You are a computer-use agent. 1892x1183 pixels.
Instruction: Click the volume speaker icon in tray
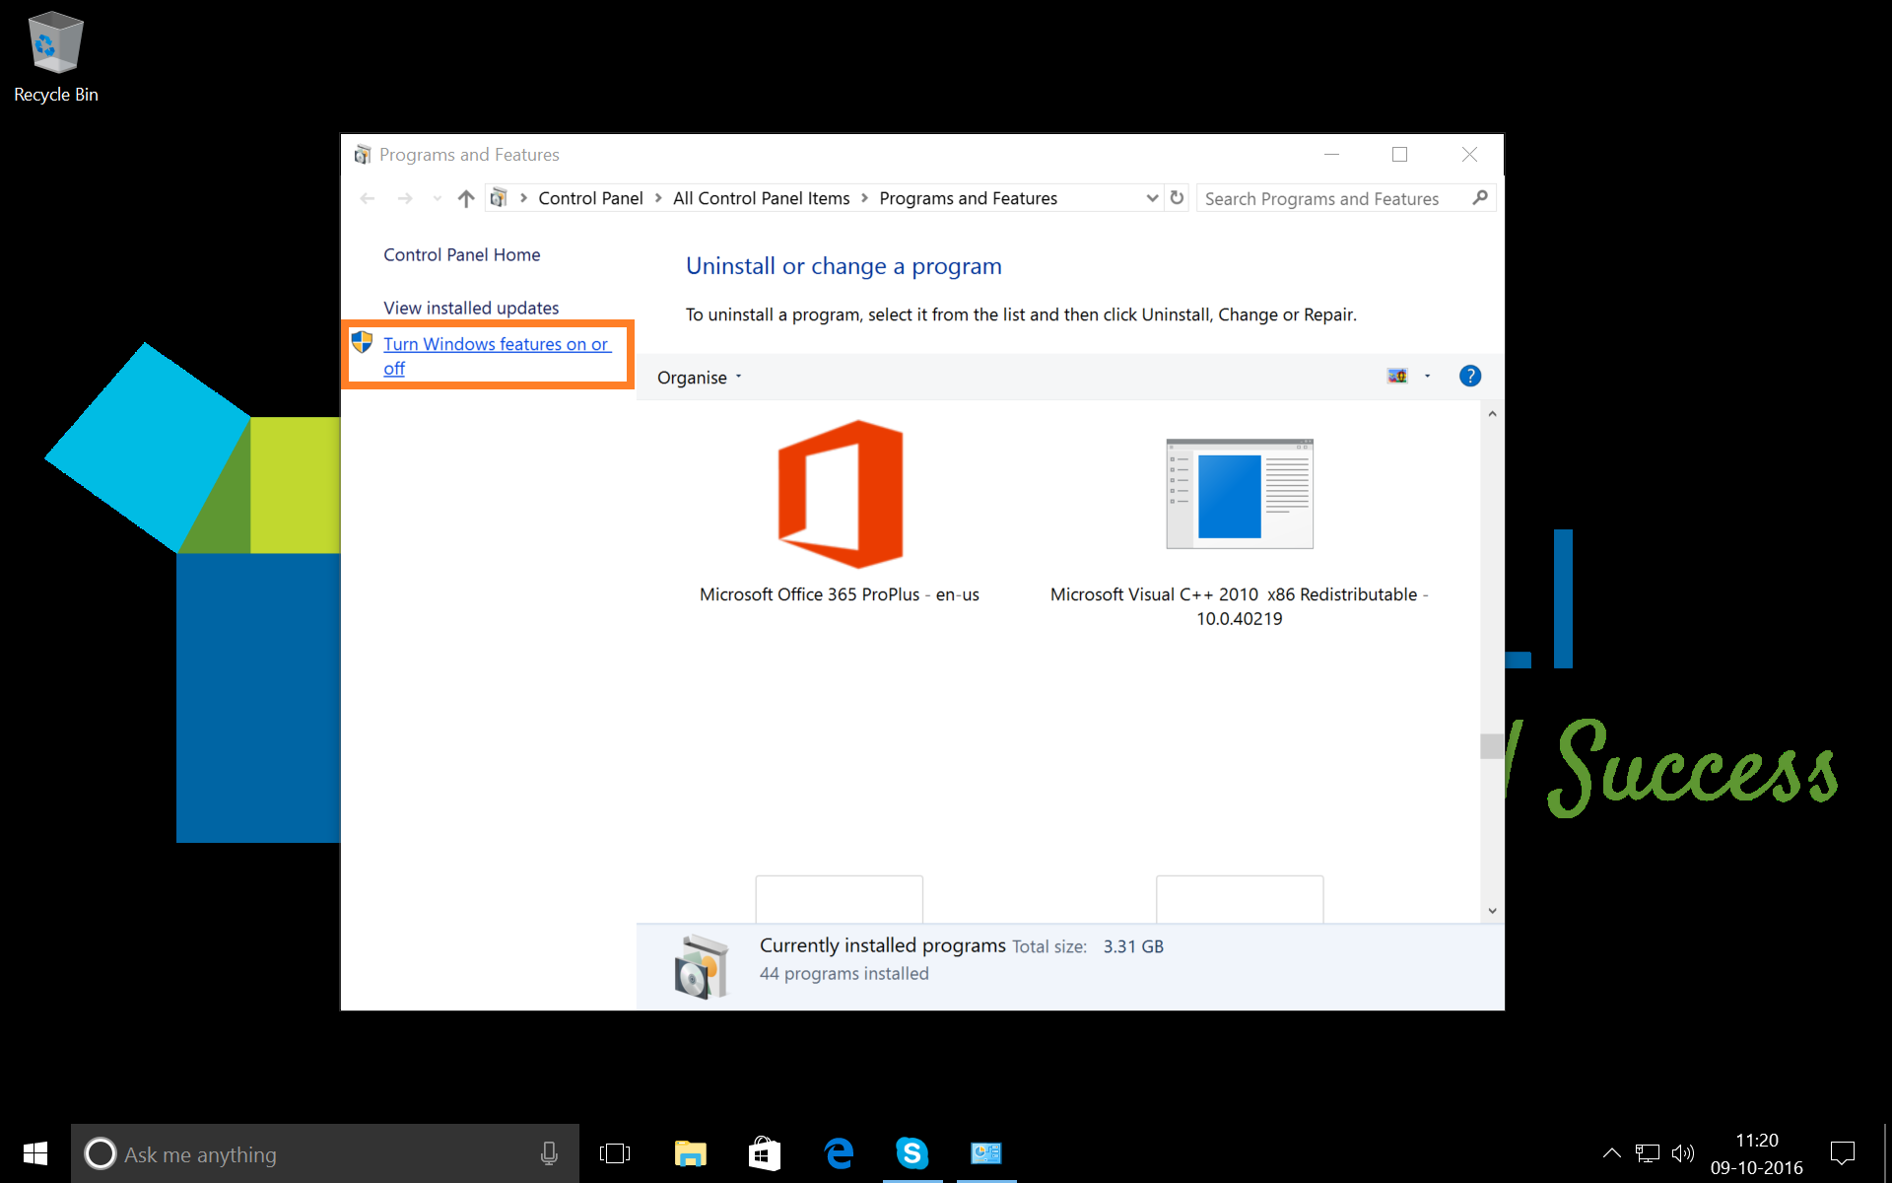(1683, 1152)
